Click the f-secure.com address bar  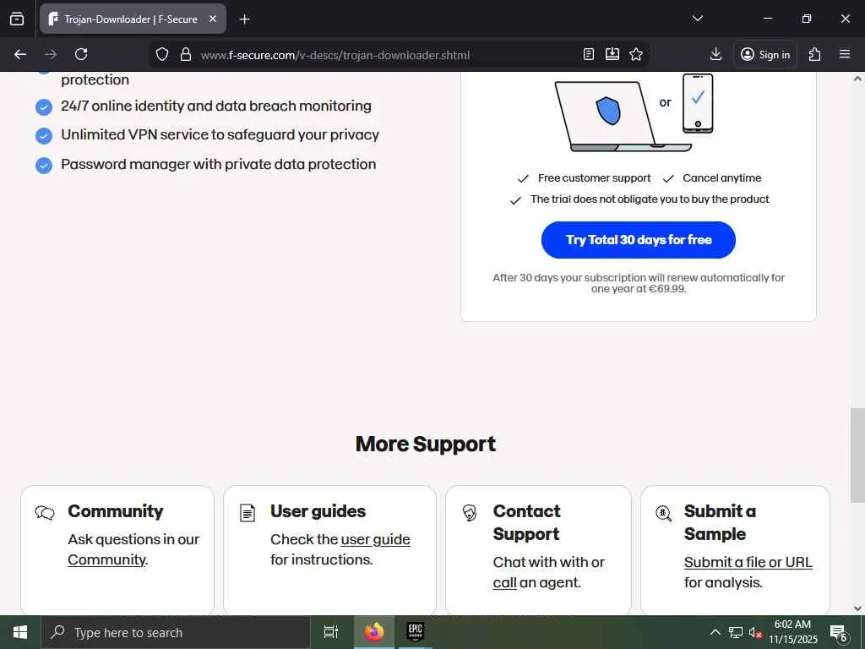point(335,55)
